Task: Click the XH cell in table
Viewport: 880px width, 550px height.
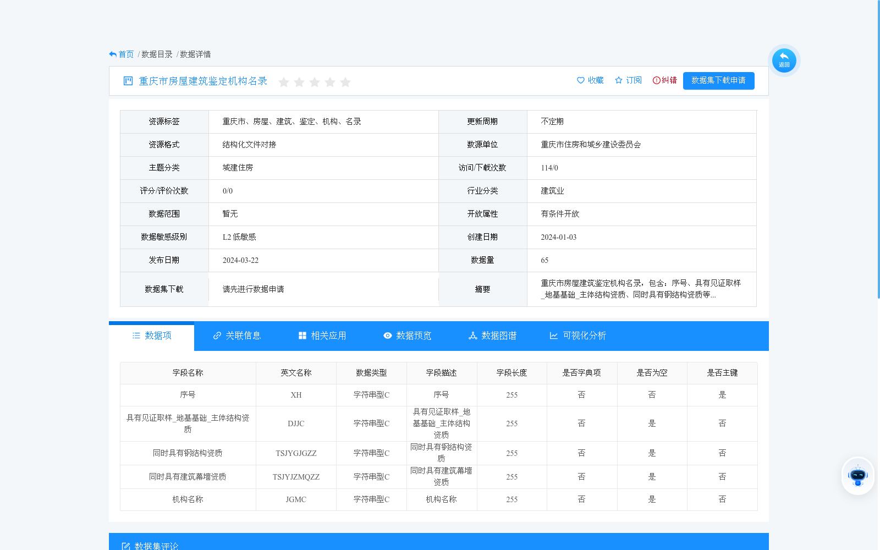Action: [x=296, y=395]
